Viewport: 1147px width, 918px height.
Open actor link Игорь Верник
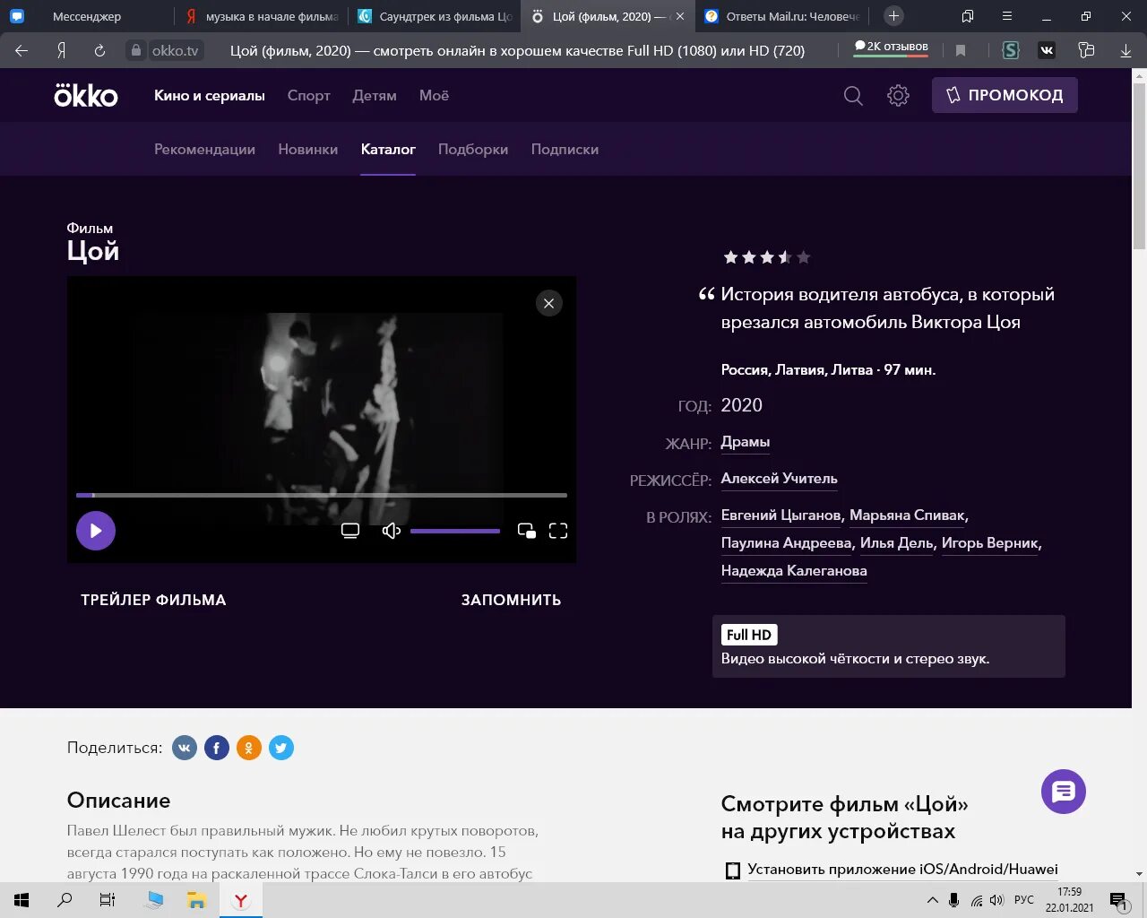click(x=990, y=543)
